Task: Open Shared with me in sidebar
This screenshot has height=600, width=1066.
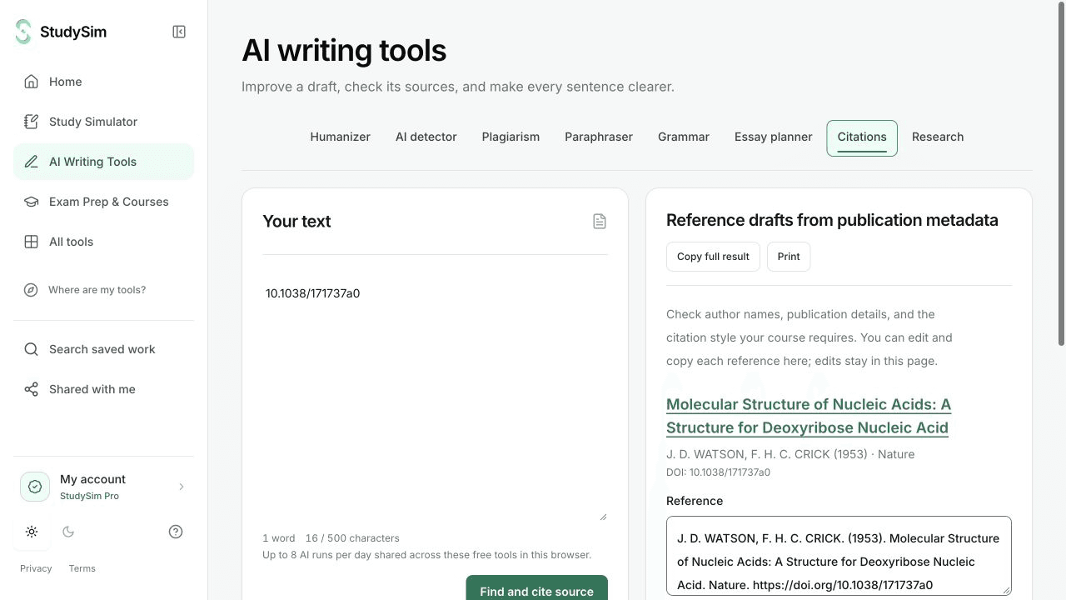Action: (103, 389)
